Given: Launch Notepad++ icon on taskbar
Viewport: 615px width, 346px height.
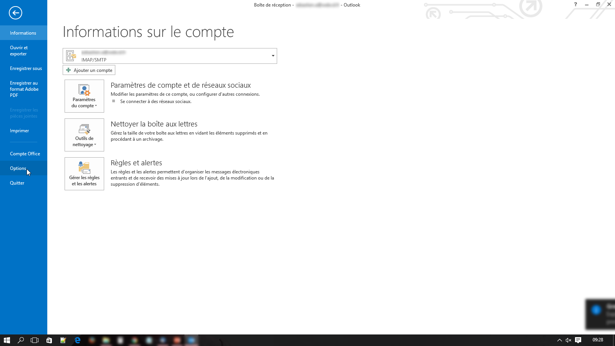Looking at the screenshot, I should pos(63,340).
